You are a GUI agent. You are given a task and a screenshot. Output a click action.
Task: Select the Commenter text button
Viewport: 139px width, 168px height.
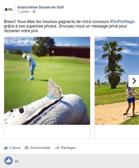40,148
